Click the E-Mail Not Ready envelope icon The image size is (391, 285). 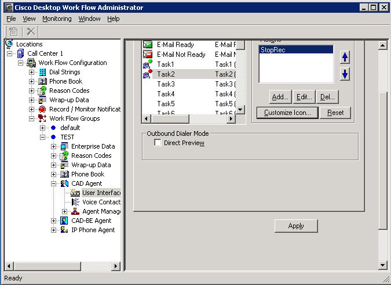[147, 55]
